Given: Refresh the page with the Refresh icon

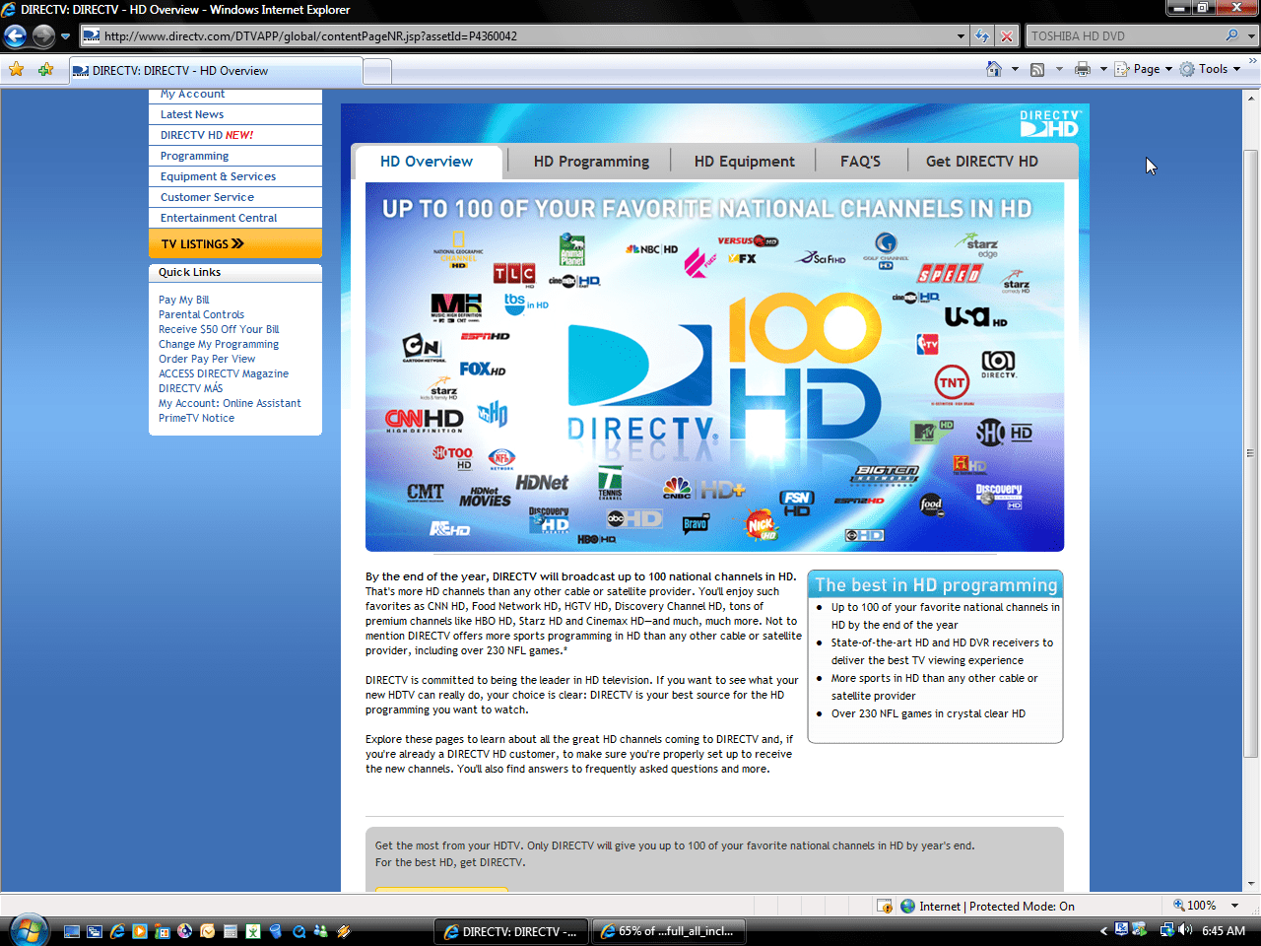Looking at the screenshot, I should (982, 36).
